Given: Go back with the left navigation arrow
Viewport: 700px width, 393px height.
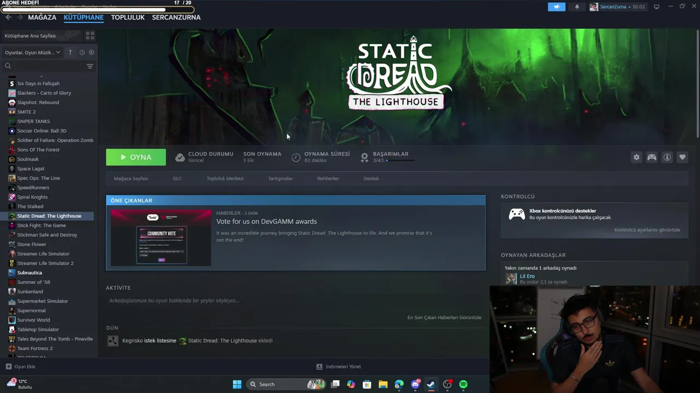Looking at the screenshot, I should click(8, 17).
